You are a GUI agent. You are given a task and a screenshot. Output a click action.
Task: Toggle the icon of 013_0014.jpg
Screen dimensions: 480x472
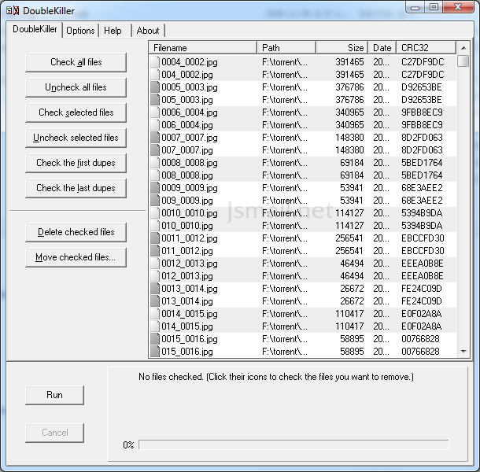[x=155, y=301]
